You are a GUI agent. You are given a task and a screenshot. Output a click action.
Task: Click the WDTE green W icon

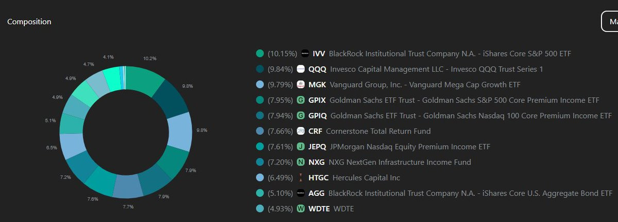(301, 209)
